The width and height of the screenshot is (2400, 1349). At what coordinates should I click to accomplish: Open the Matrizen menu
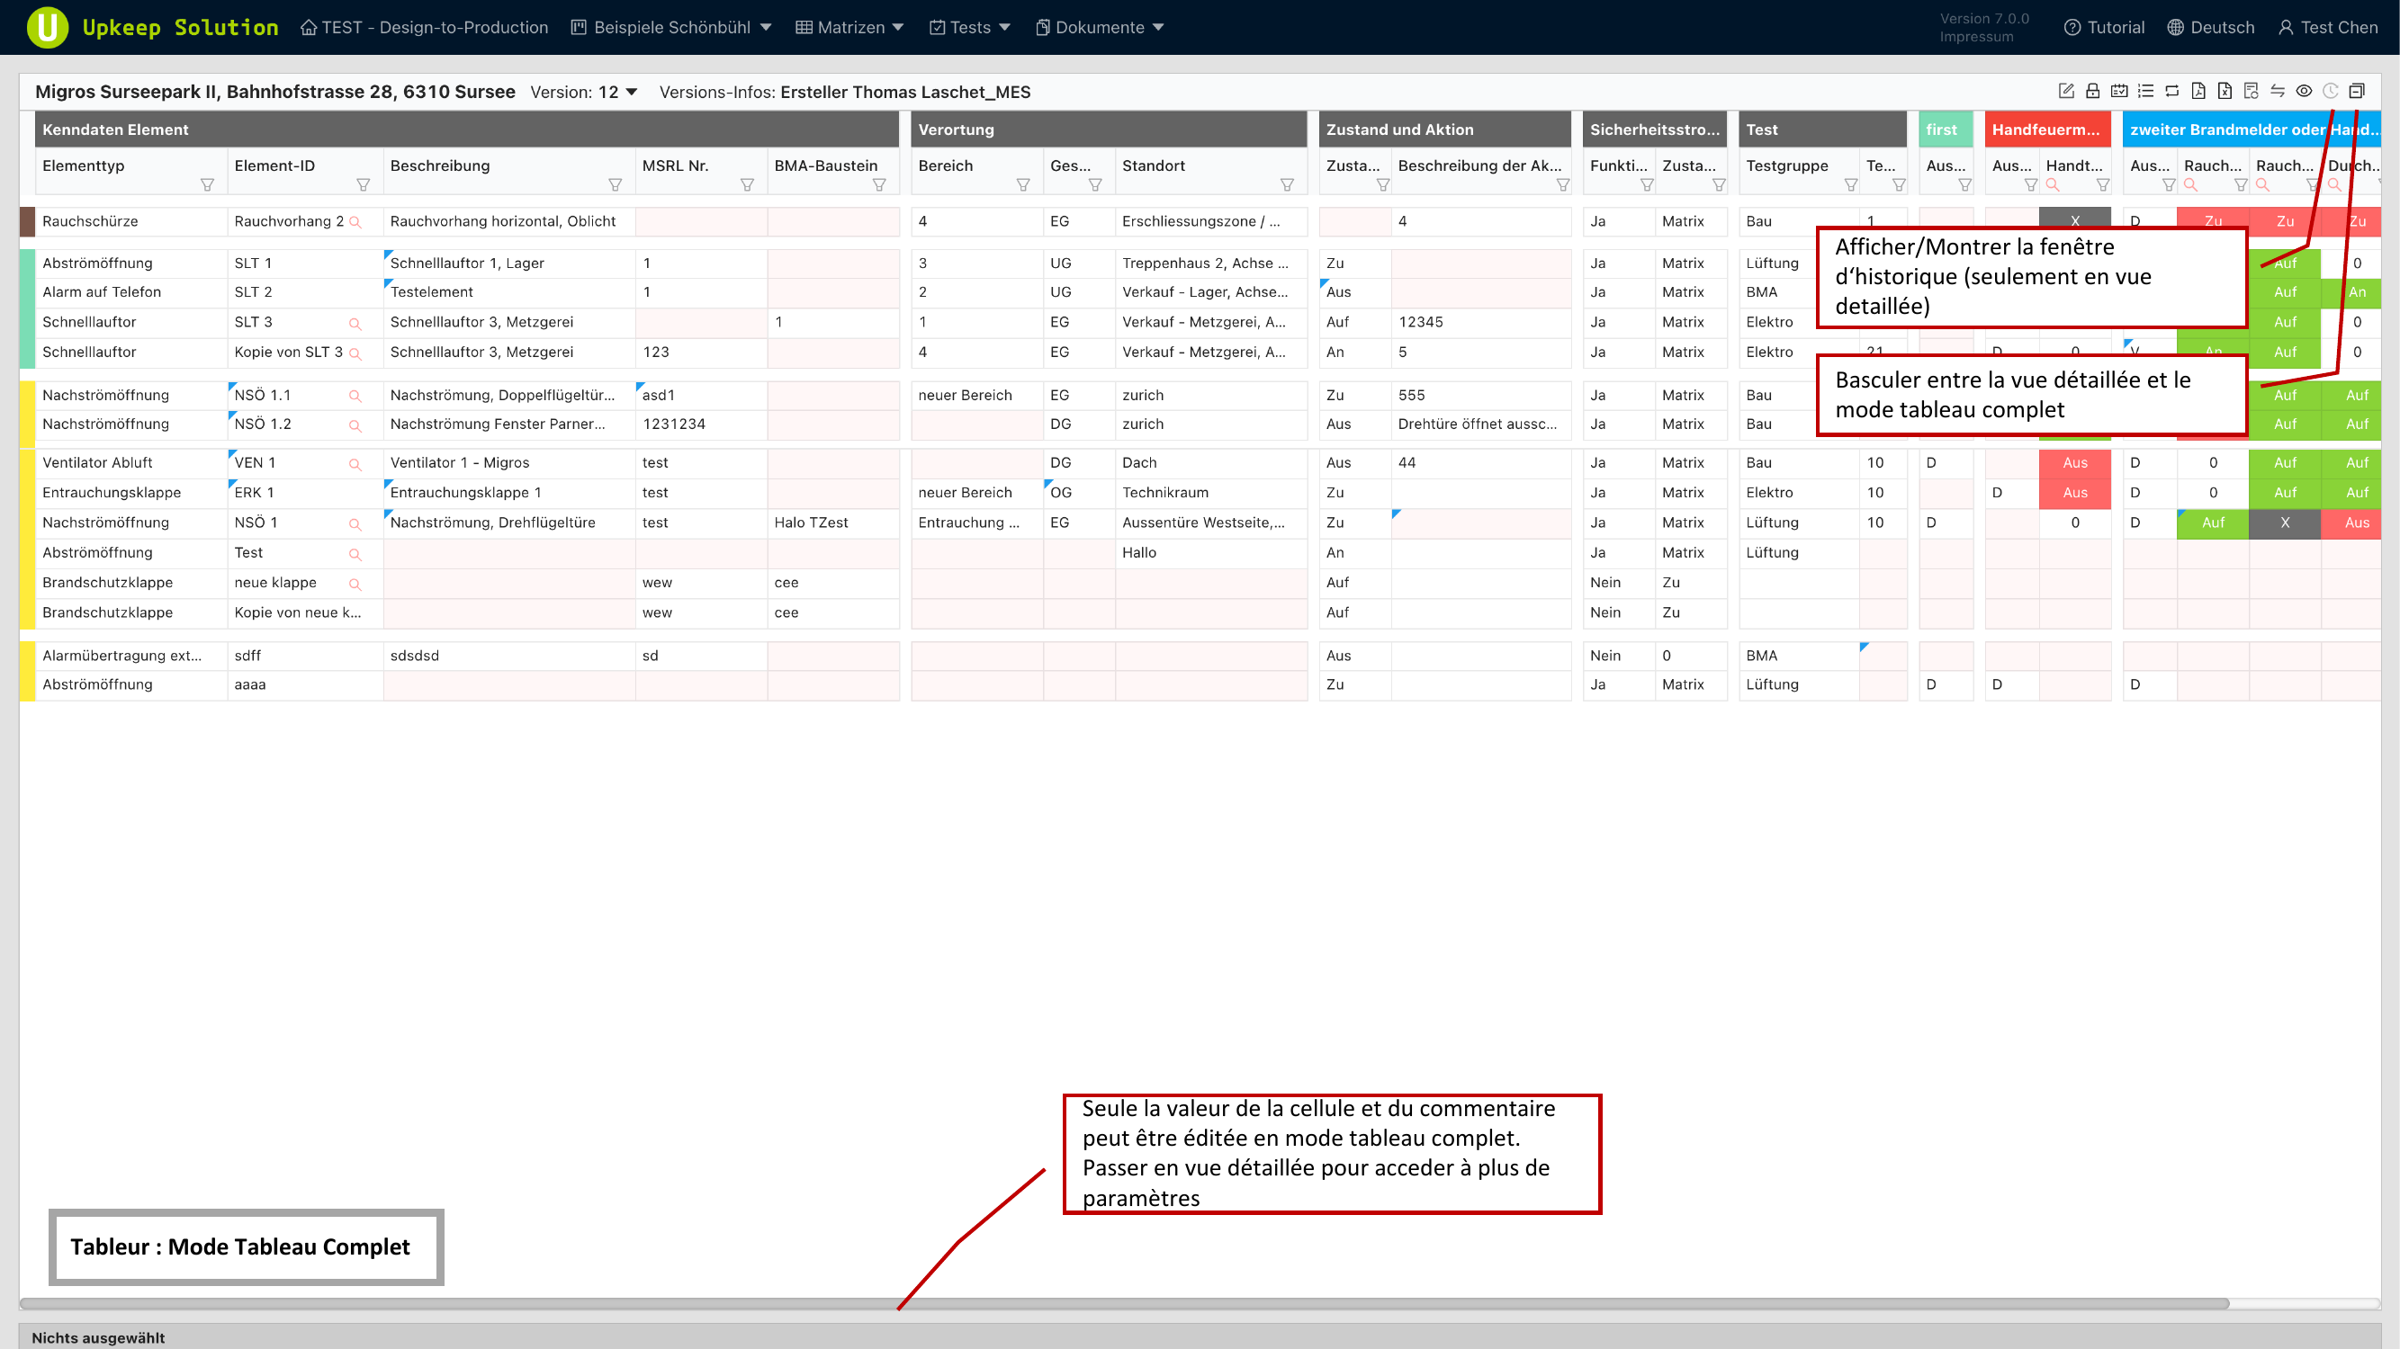(849, 27)
